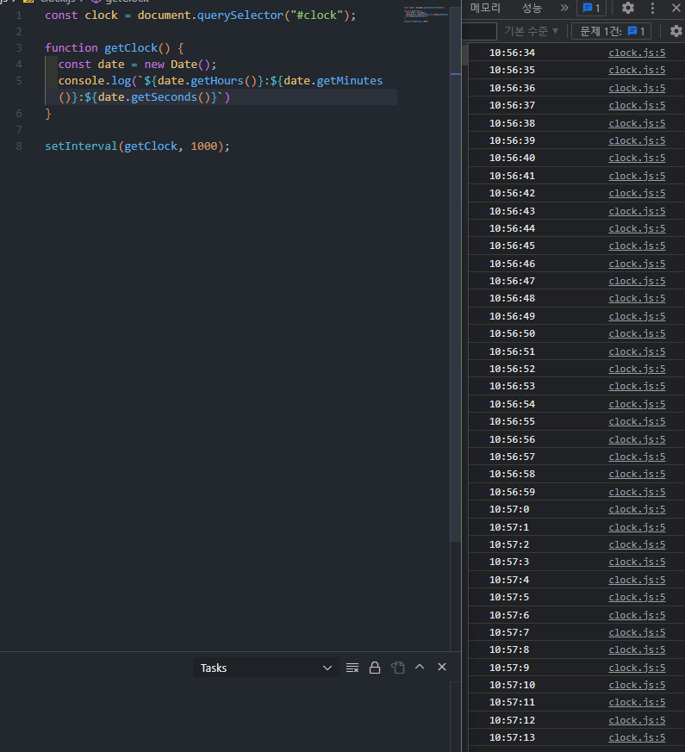Screen dimensions: 685x752
Task: Click the new Date() expression on line 4
Action: coord(177,65)
